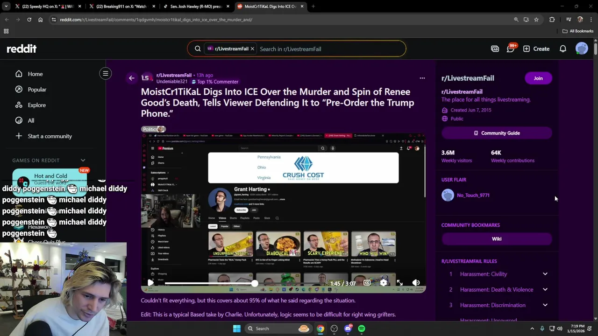
Task: Play the post video
Action: pos(150,283)
